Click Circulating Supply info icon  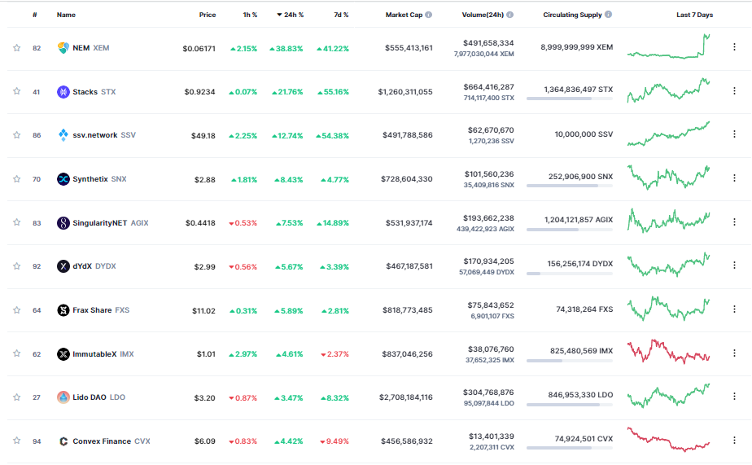[608, 15]
